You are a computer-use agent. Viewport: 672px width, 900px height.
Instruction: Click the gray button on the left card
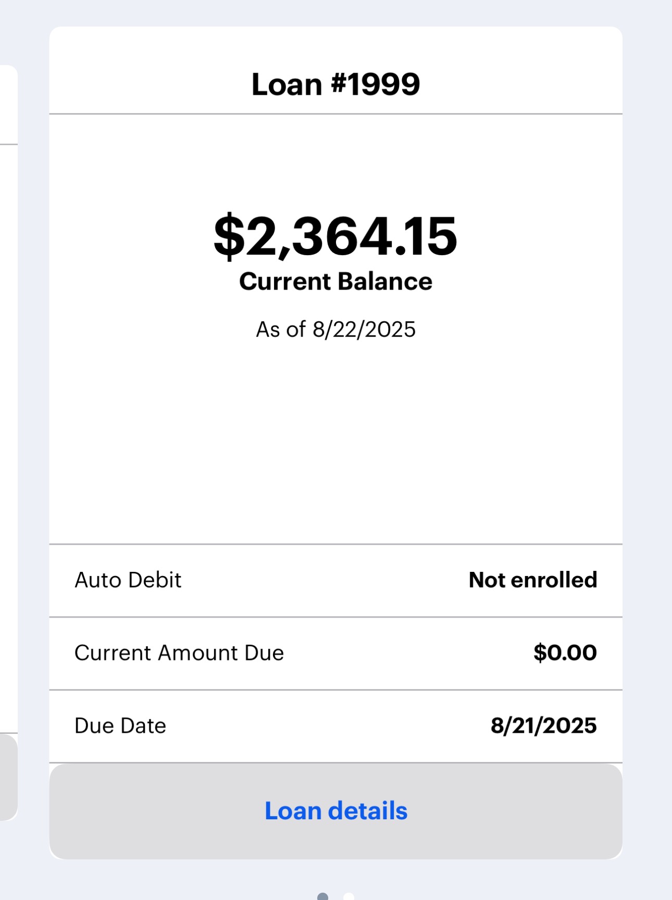click(8, 776)
